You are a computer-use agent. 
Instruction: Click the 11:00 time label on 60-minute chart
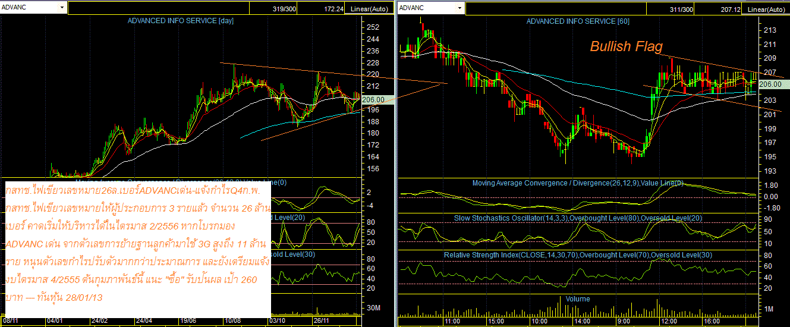coord(452,321)
